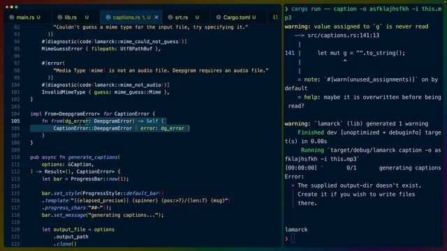This screenshot has height=251, width=447.
Task: Click the 'cargo run' command in terminal
Action: pos(363,13)
